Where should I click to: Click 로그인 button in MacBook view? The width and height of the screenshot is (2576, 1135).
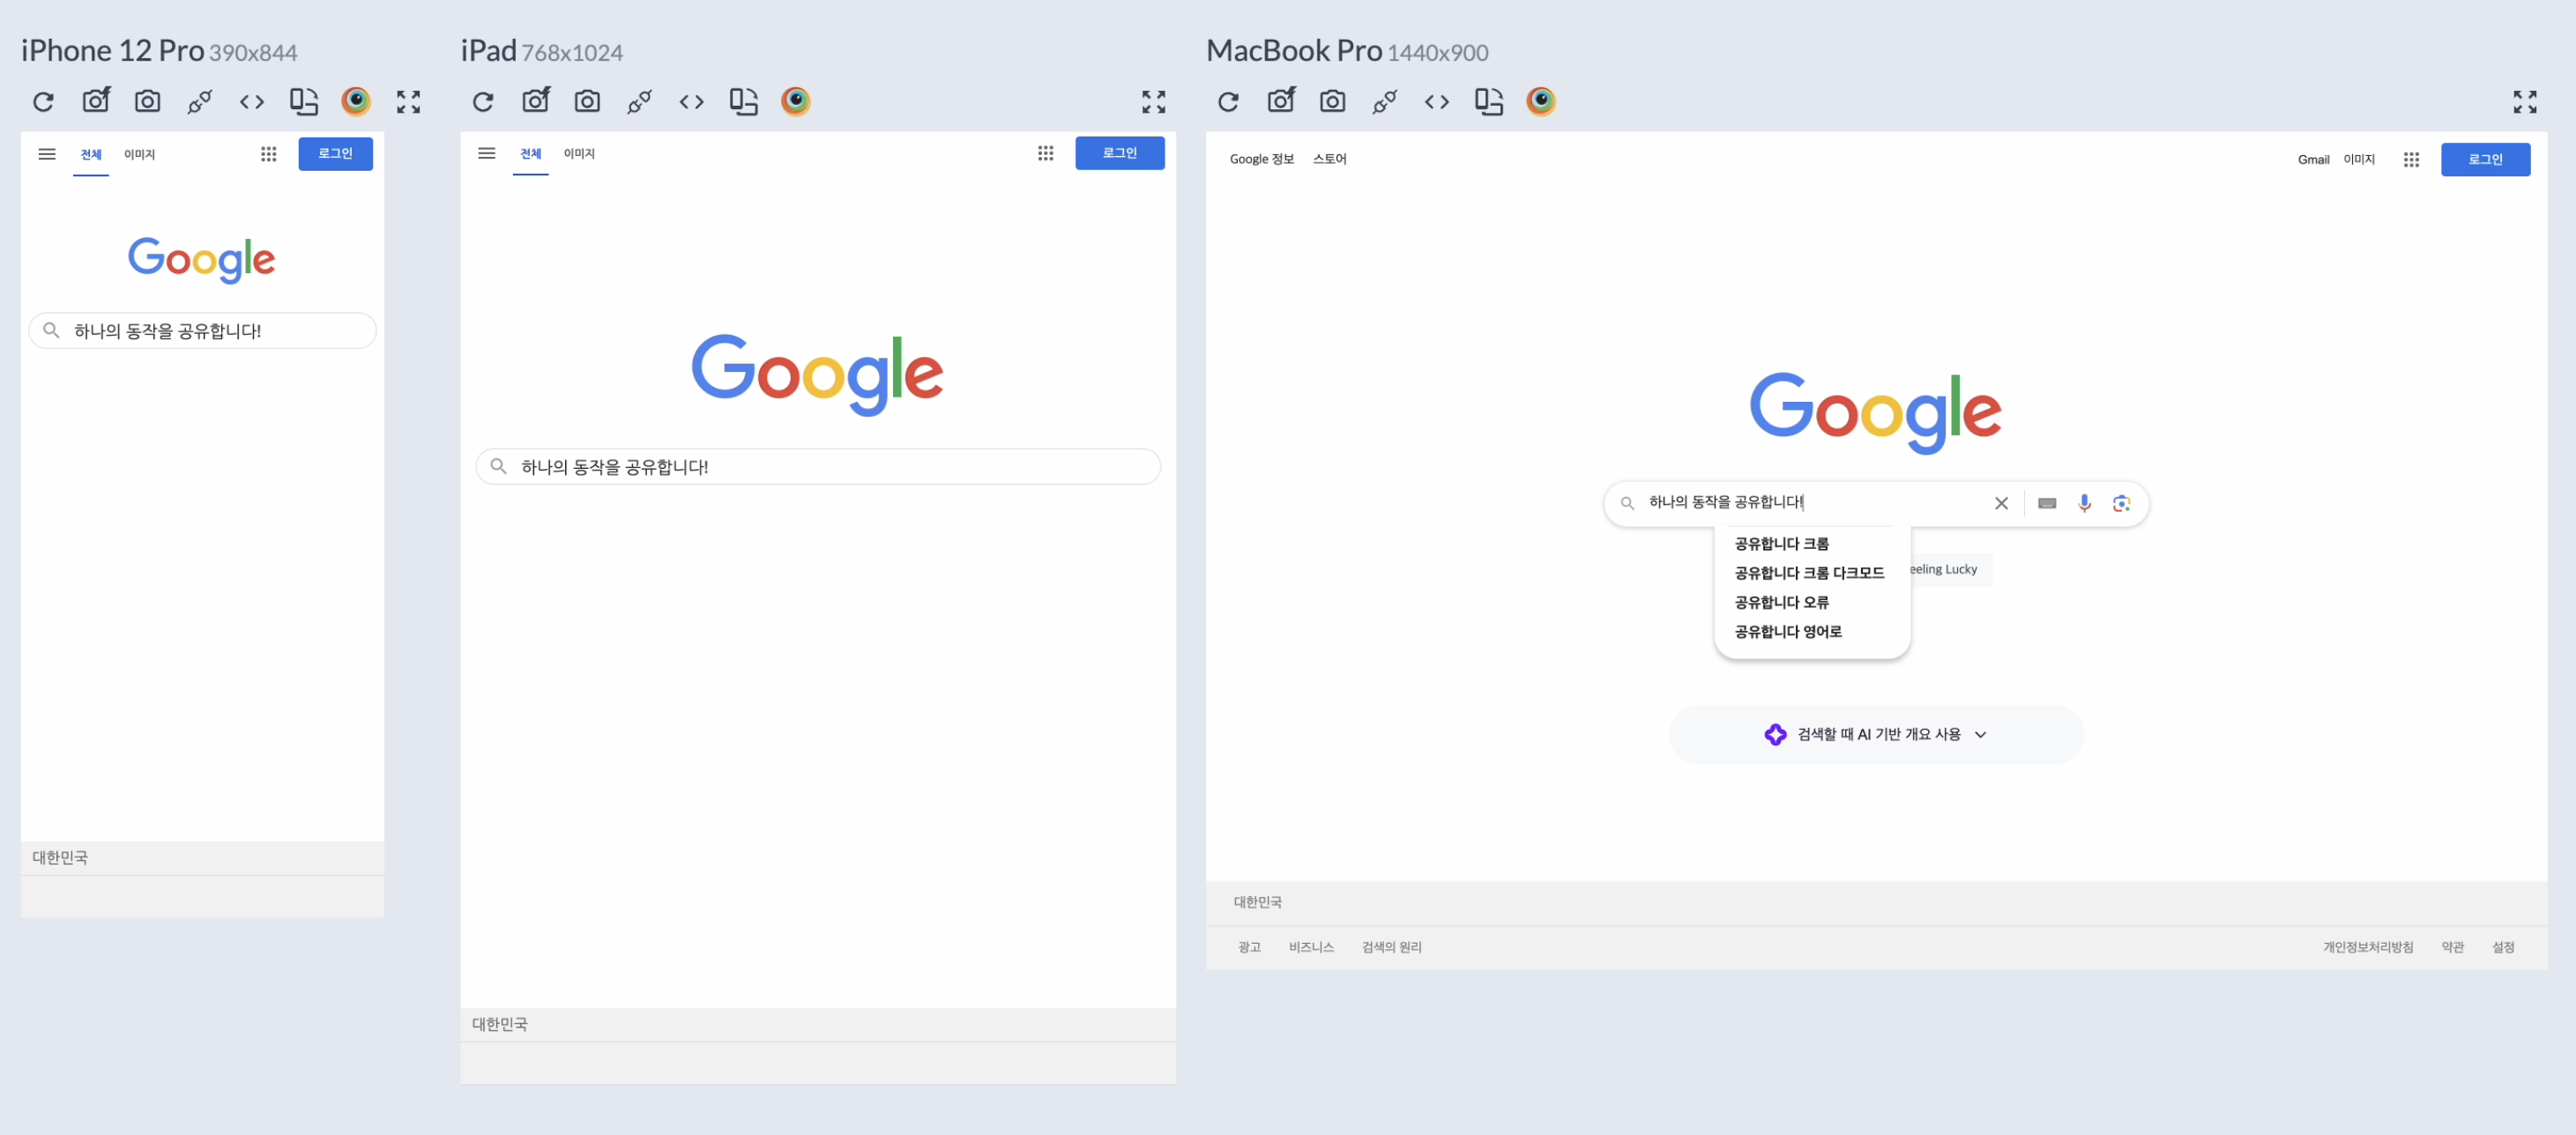(2486, 160)
